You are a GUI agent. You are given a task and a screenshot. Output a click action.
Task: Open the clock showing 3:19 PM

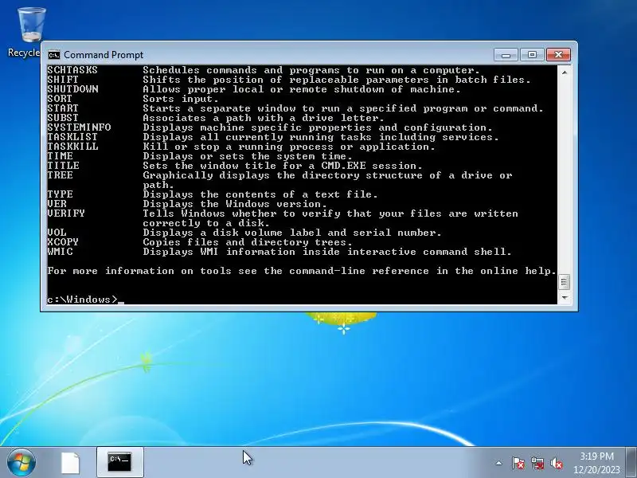596,463
